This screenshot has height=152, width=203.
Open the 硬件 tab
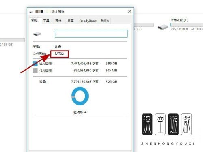click(58, 21)
